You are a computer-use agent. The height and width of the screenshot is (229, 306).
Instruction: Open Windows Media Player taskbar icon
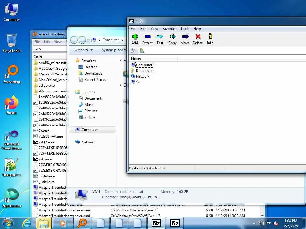click(x=62, y=223)
